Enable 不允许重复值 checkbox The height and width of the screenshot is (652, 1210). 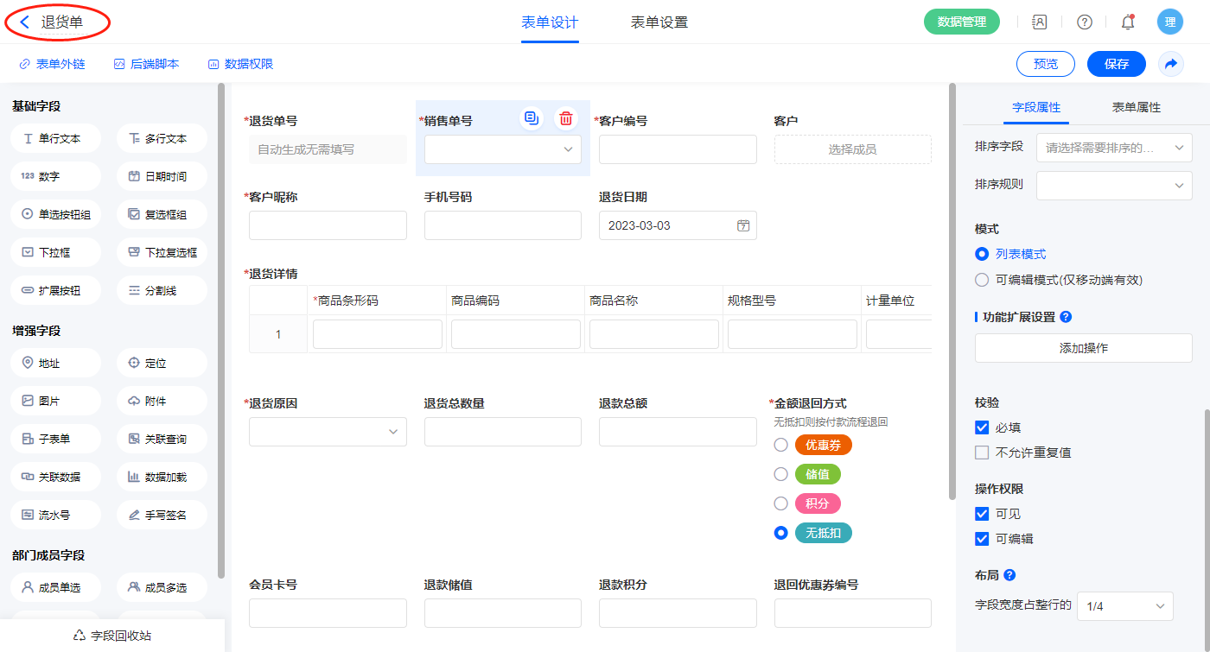[x=982, y=453]
